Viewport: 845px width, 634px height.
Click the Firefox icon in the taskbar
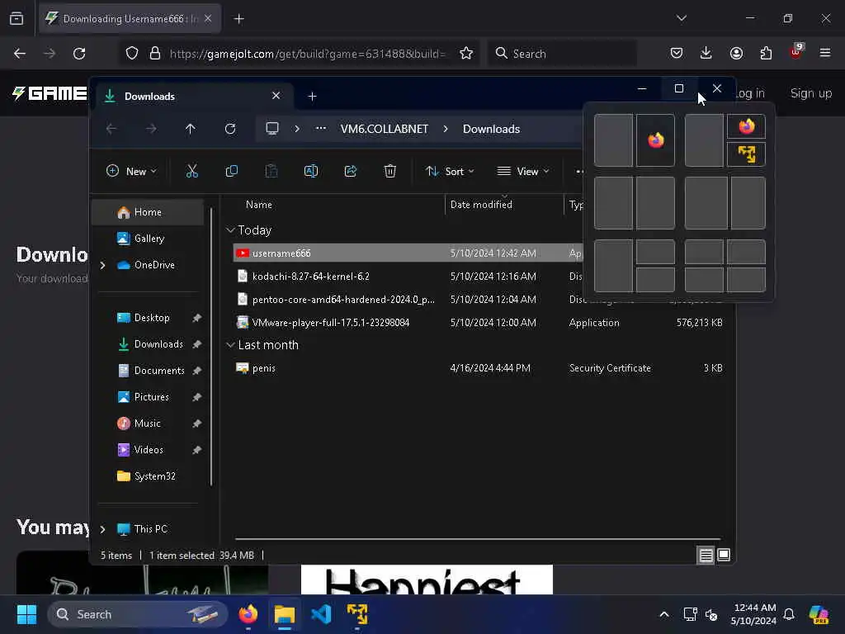pyautogui.click(x=248, y=614)
